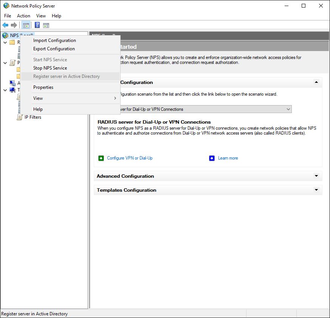This screenshot has height=318, width=330.
Task: Open Properties from the context menu
Action: click(70, 87)
